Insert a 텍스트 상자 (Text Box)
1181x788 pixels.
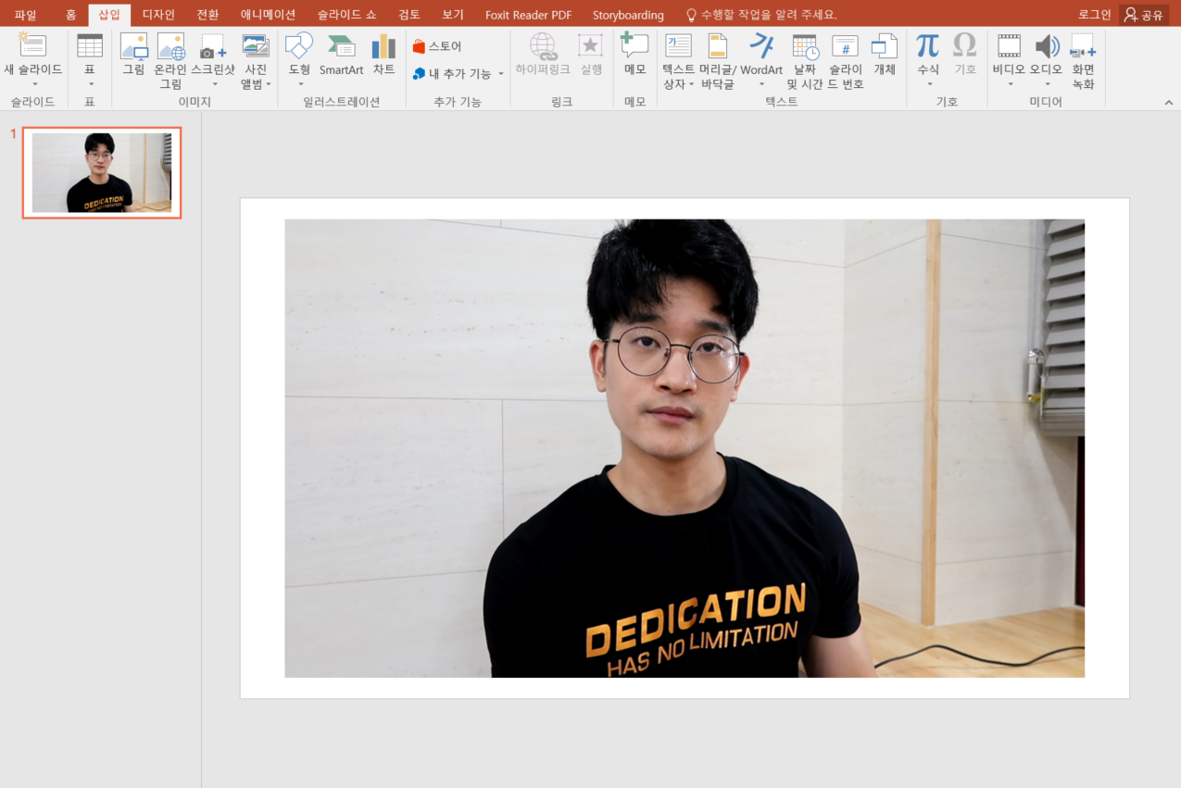[x=679, y=46]
